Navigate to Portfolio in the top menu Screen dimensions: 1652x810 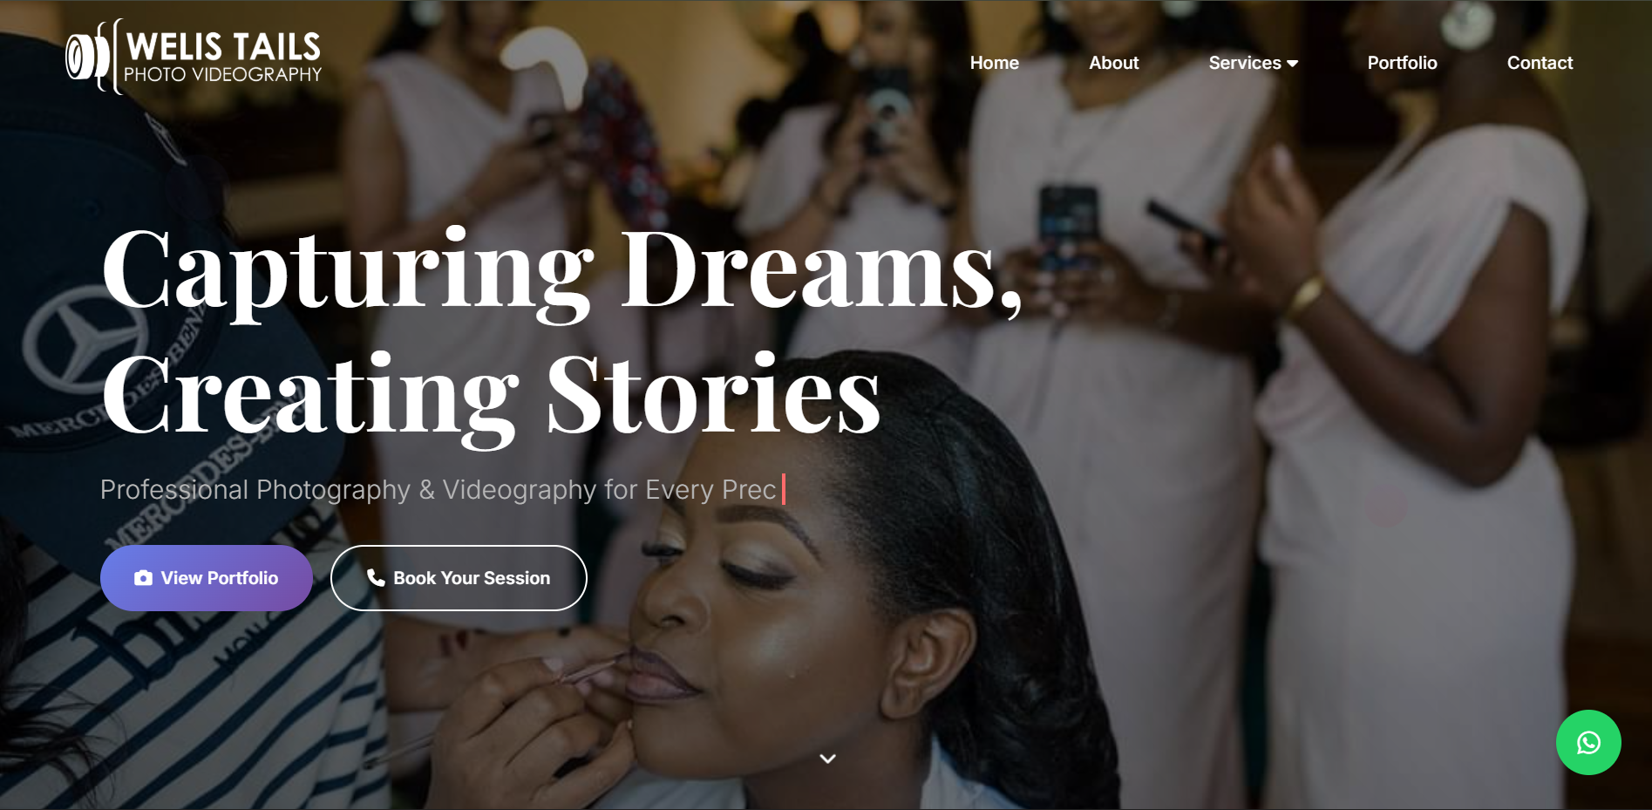(x=1402, y=63)
